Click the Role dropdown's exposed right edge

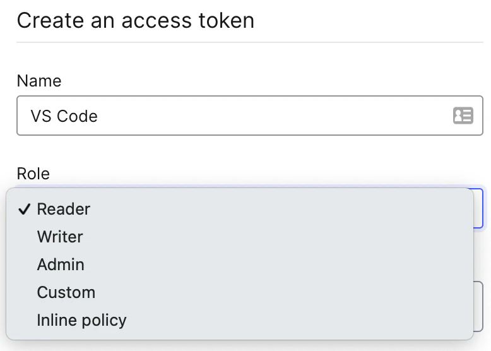coord(478,208)
